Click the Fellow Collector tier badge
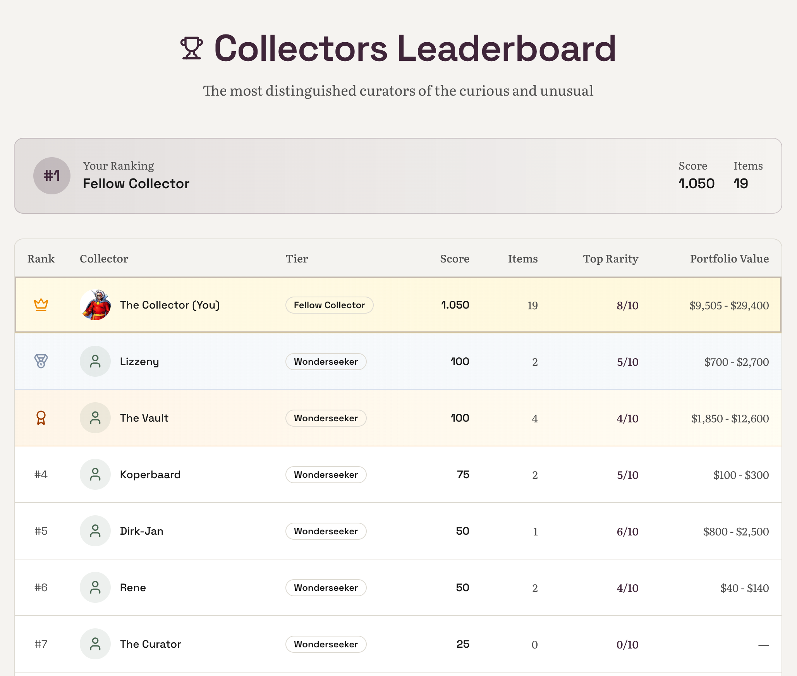The height and width of the screenshot is (676, 797). click(x=329, y=305)
